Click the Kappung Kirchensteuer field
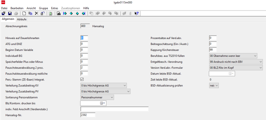 coord(213,50)
